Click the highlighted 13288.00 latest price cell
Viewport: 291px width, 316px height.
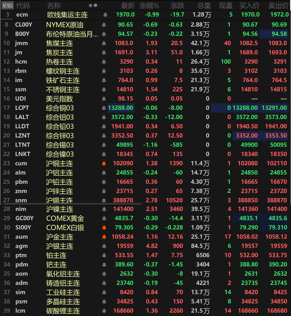click(121, 108)
